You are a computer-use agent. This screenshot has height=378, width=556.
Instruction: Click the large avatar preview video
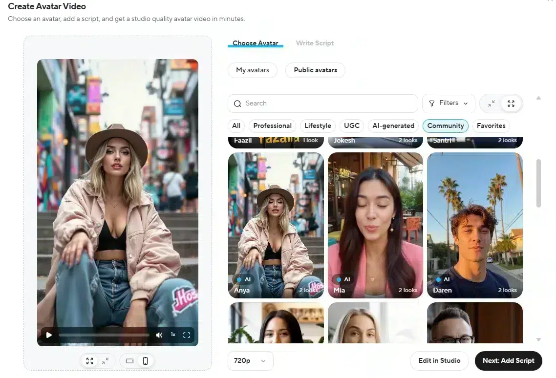[118, 203]
